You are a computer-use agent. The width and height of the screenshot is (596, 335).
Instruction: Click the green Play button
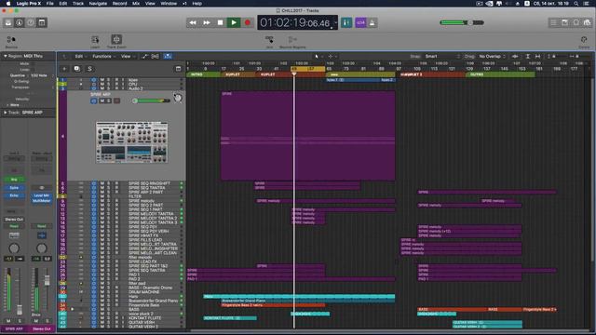234,22
